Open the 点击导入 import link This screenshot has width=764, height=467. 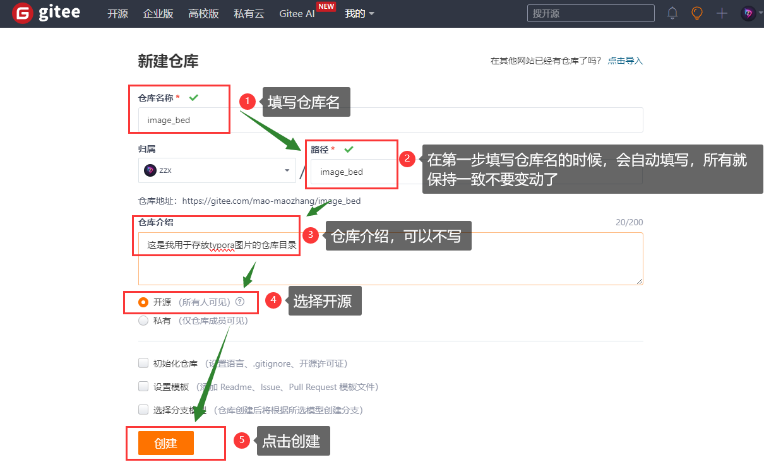(625, 60)
